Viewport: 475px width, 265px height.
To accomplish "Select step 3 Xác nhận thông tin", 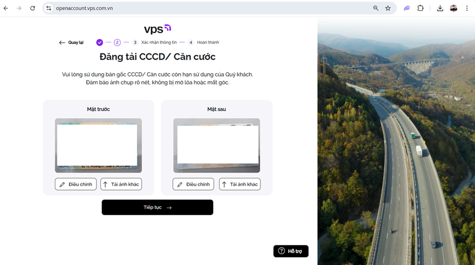I will coord(155,42).
